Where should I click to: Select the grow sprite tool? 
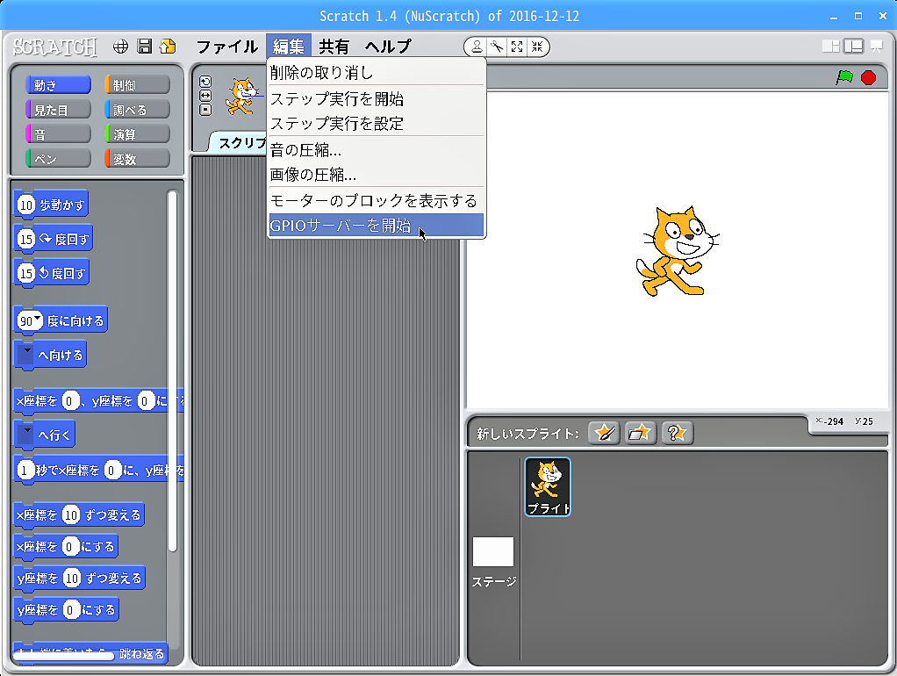click(517, 47)
